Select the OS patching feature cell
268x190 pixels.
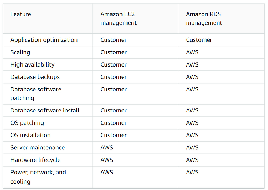27,123
